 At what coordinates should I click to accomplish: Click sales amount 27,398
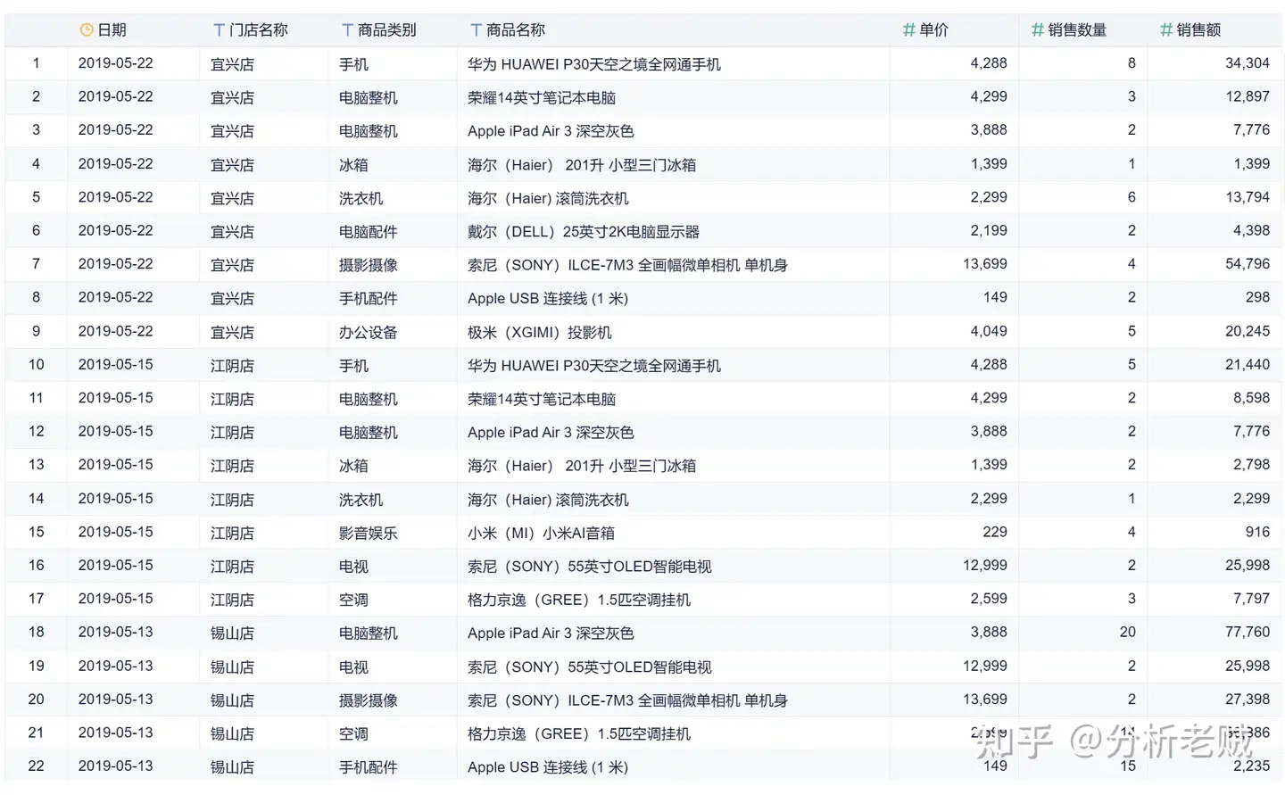1248,700
